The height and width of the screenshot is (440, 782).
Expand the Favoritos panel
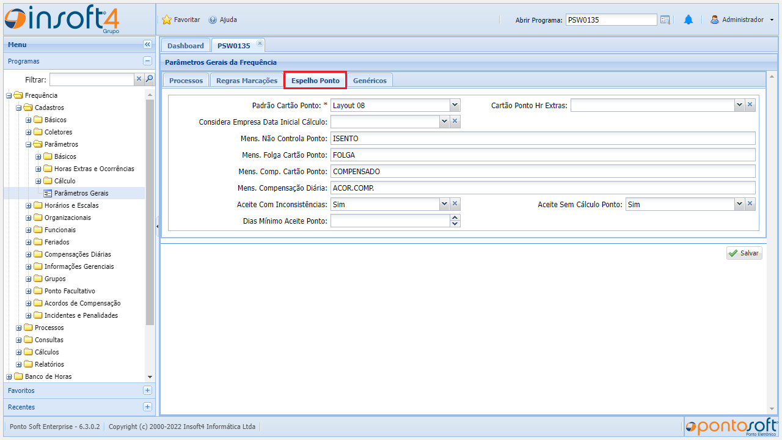point(147,391)
